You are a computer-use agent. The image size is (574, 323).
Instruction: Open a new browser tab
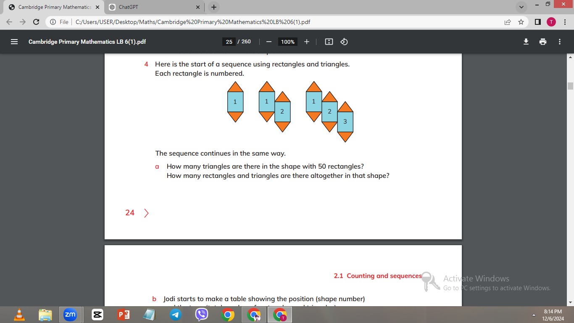click(x=214, y=7)
